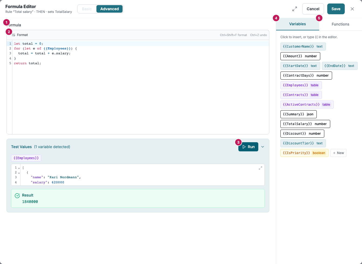Open the Functions tab
362x264 pixels.
(x=340, y=24)
